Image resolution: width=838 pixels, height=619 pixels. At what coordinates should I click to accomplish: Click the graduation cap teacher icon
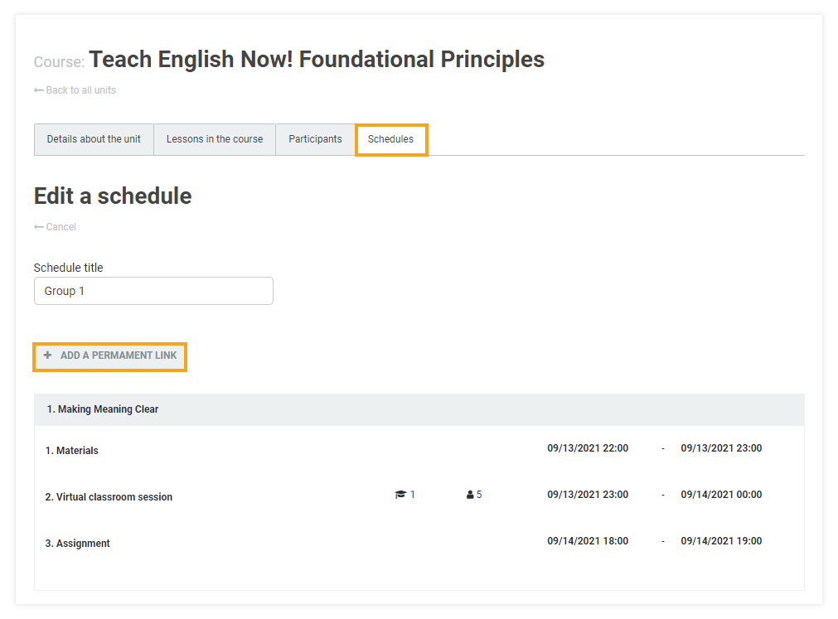coord(400,495)
